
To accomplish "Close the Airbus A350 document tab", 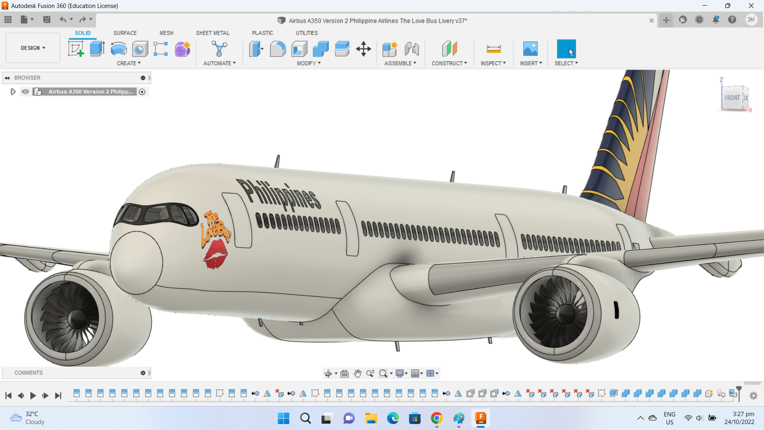I will (651, 21).
